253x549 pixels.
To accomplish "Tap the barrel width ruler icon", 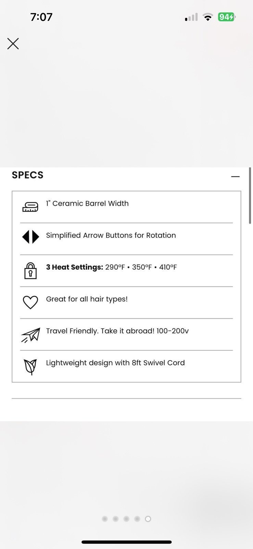I will 30,207.
